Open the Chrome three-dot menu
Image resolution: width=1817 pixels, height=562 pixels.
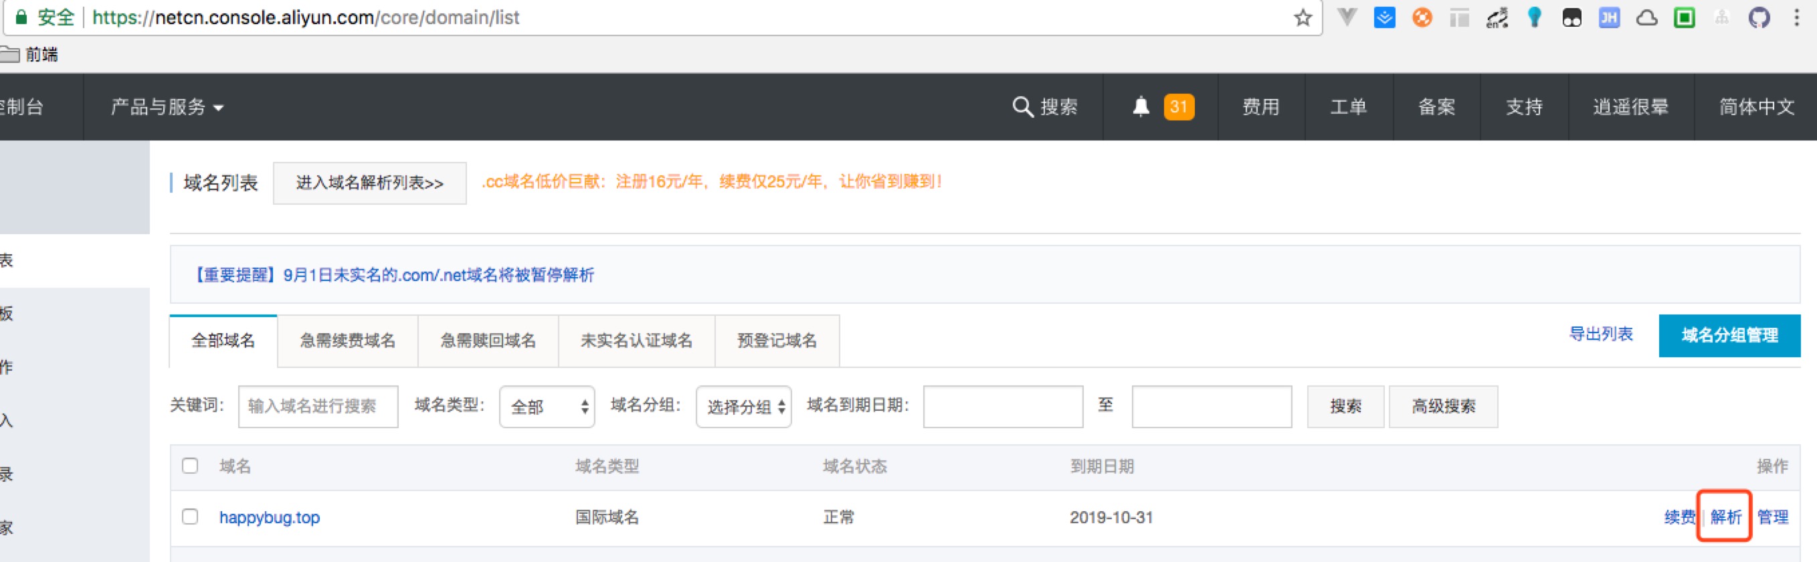point(1796,17)
